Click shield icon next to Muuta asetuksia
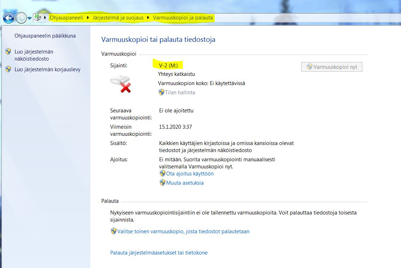401x268 pixels. point(162,183)
